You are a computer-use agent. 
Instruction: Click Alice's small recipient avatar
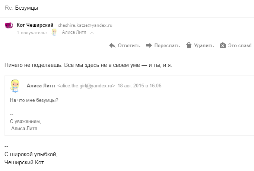click(54, 32)
